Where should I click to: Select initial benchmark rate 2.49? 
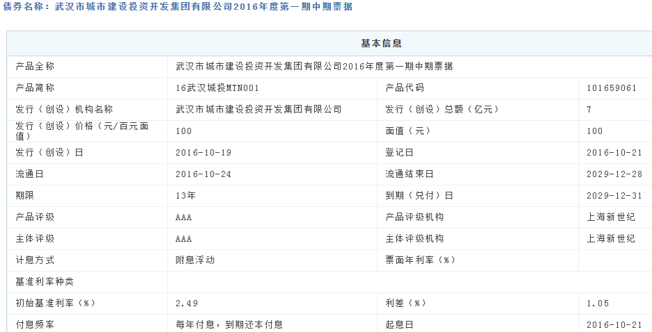tap(186, 304)
